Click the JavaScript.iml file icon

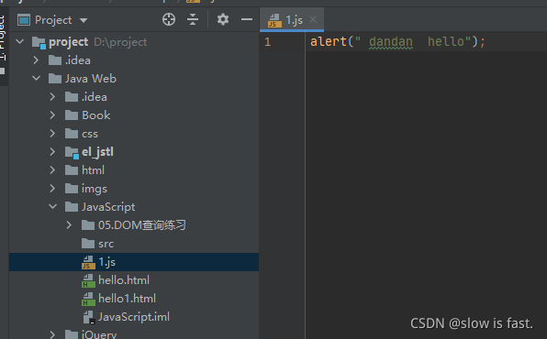point(89,317)
